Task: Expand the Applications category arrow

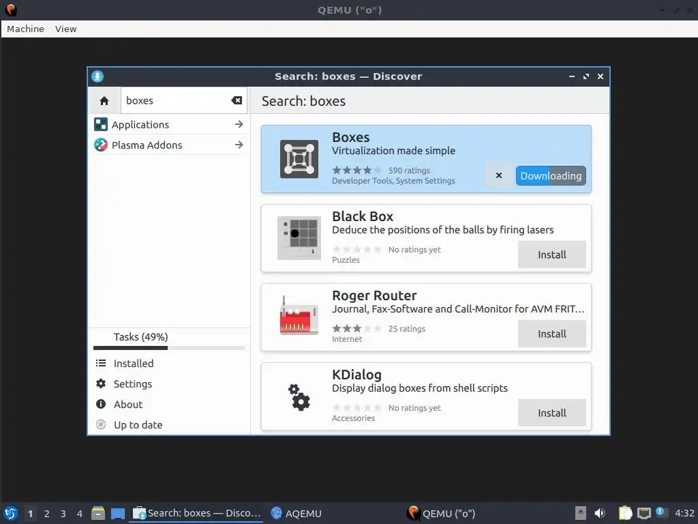Action: point(239,124)
